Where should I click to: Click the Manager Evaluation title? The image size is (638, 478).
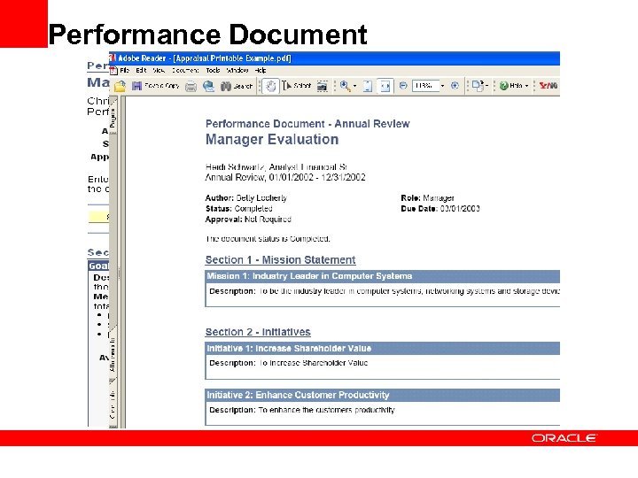[x=272, y=140]
